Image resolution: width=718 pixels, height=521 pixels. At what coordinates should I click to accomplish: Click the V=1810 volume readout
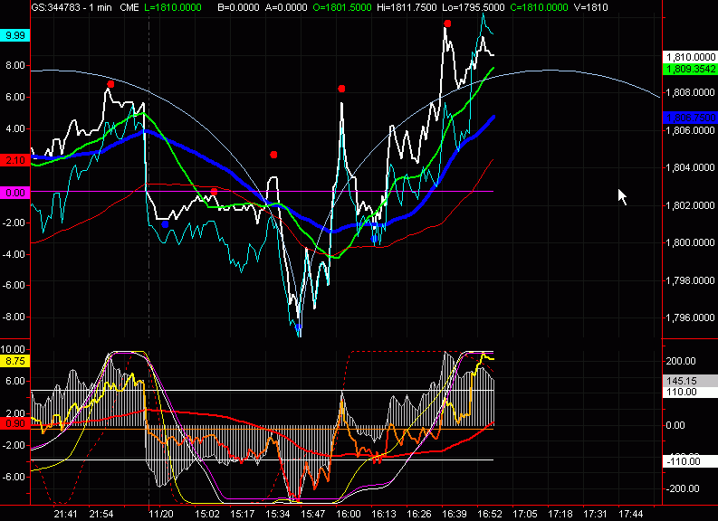point(590,7)
